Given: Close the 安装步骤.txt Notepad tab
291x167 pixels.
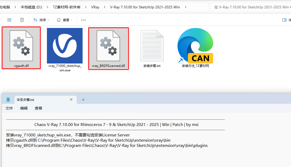Looking at the screenshot, I should (x=71, y=100).
